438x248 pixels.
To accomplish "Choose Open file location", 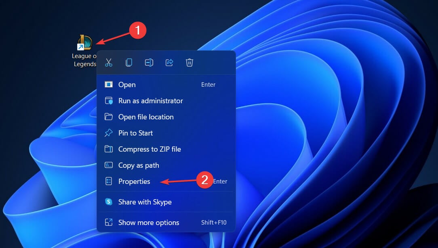I will click(166, 117).
